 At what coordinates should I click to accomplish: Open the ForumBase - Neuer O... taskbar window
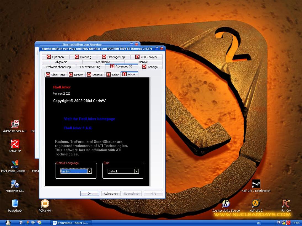pos(71,223)
